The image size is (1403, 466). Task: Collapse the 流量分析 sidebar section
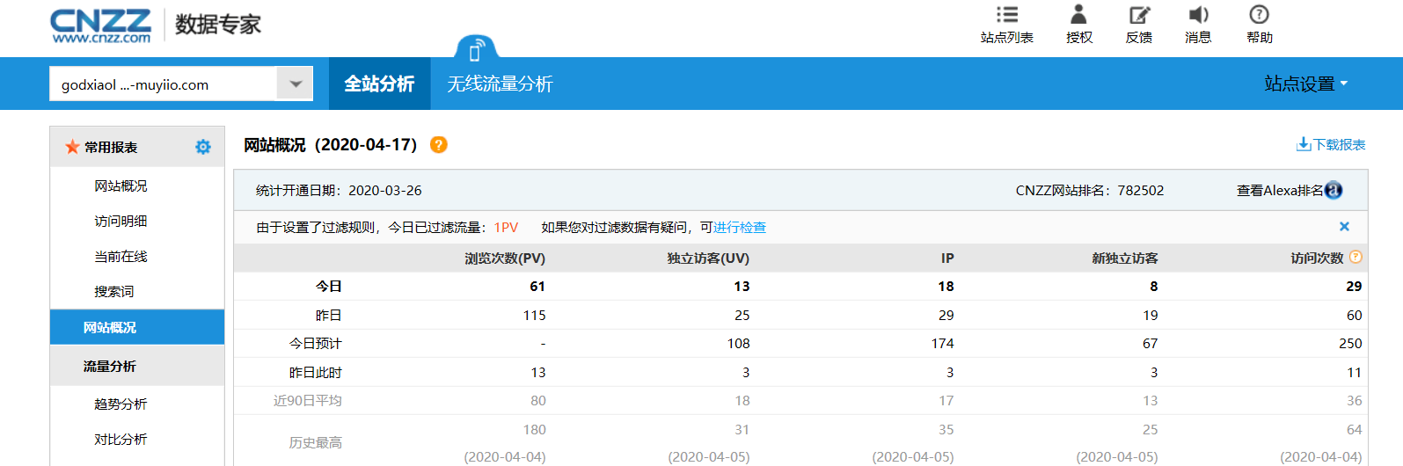(137, 366)
